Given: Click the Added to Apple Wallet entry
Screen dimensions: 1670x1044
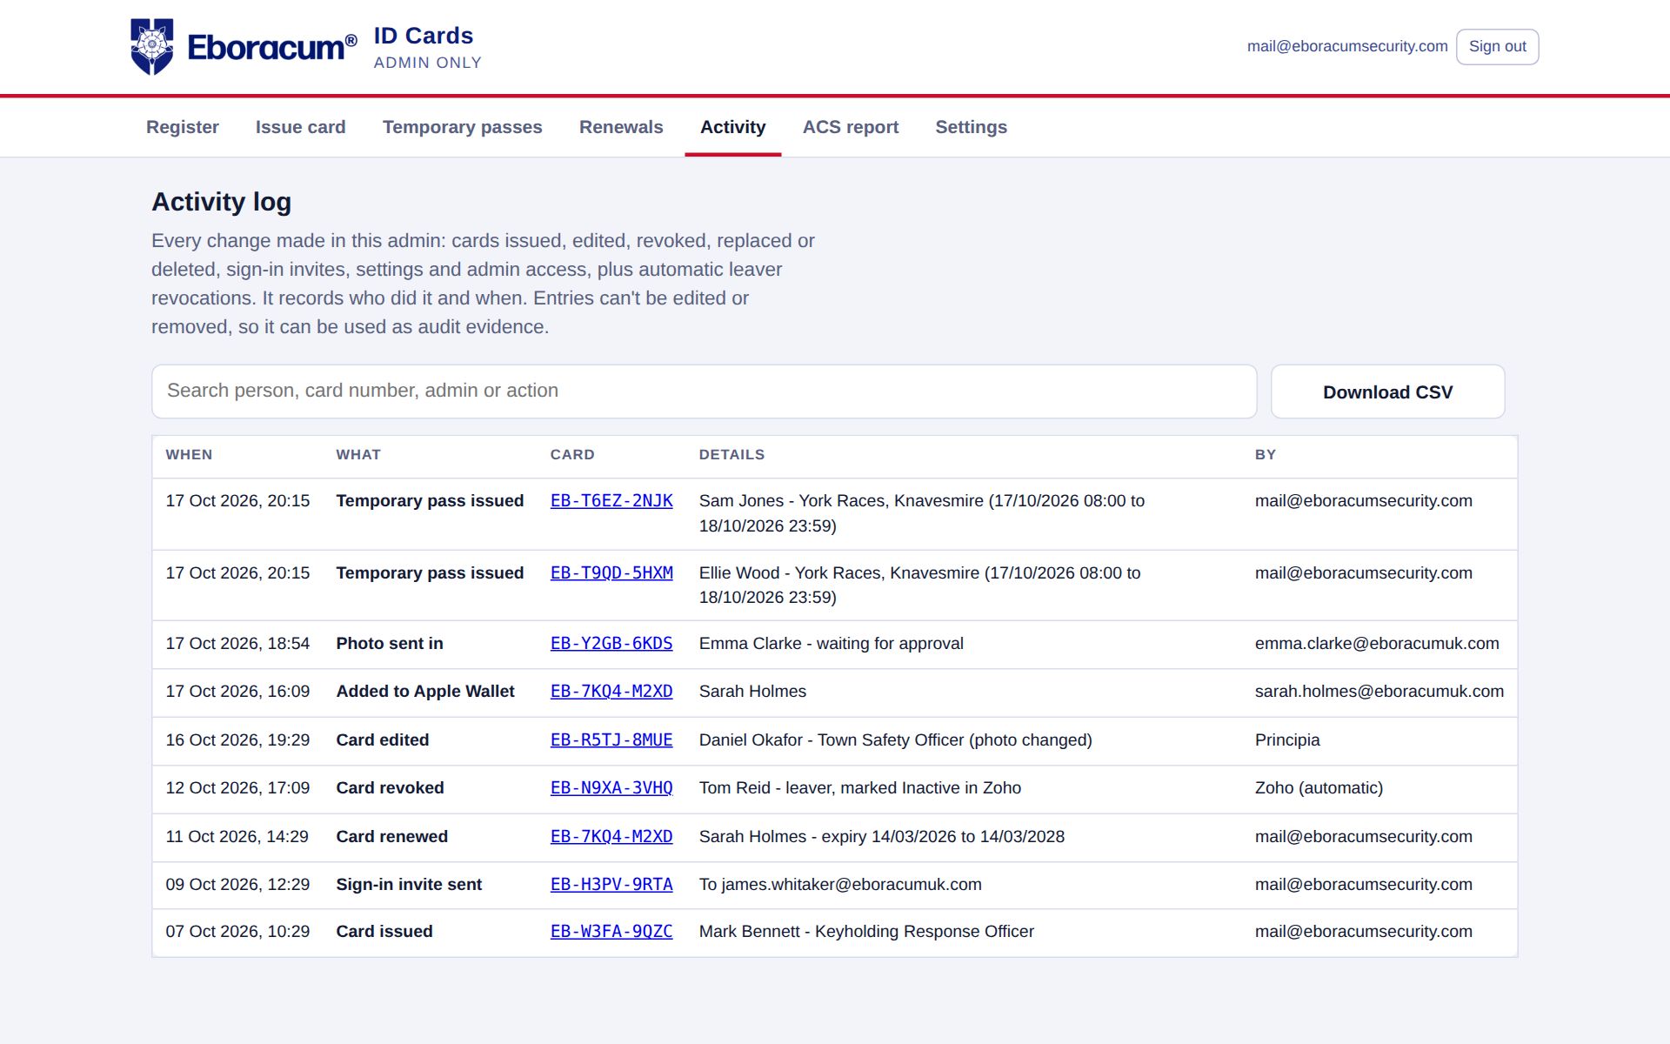Looking at the screenshot, I should pyautogui.click(x=425, y=692).
